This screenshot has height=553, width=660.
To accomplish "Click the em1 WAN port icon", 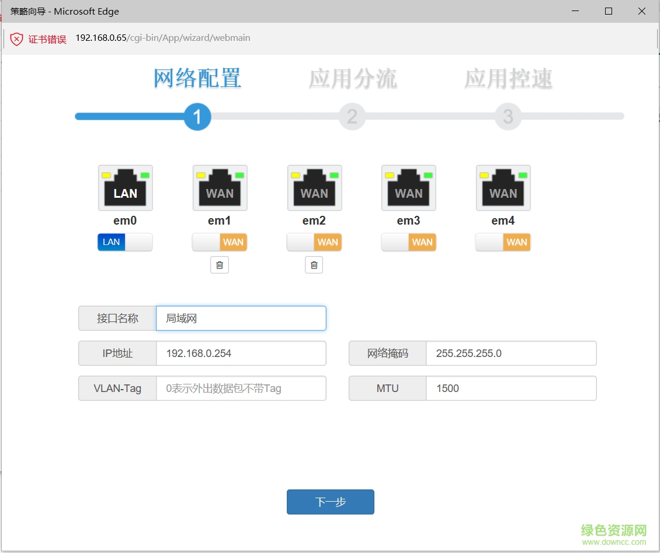I will click(220, 187).
